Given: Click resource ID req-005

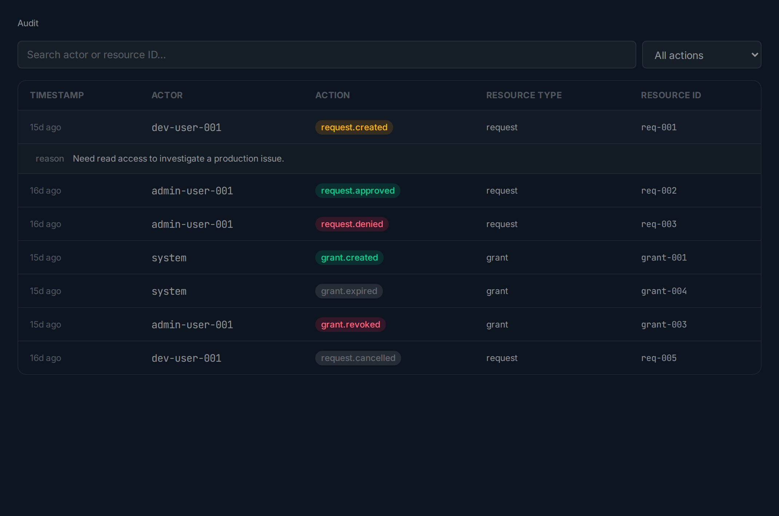Looking at the screenshot, I should click(659, 358).
